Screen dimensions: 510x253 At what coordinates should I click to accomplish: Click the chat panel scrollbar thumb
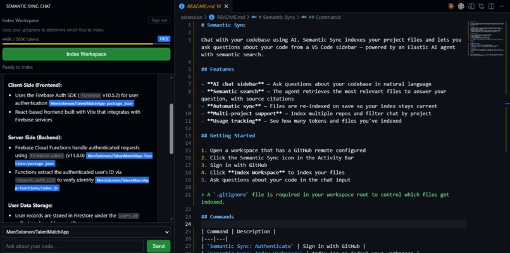click(171, 129)
